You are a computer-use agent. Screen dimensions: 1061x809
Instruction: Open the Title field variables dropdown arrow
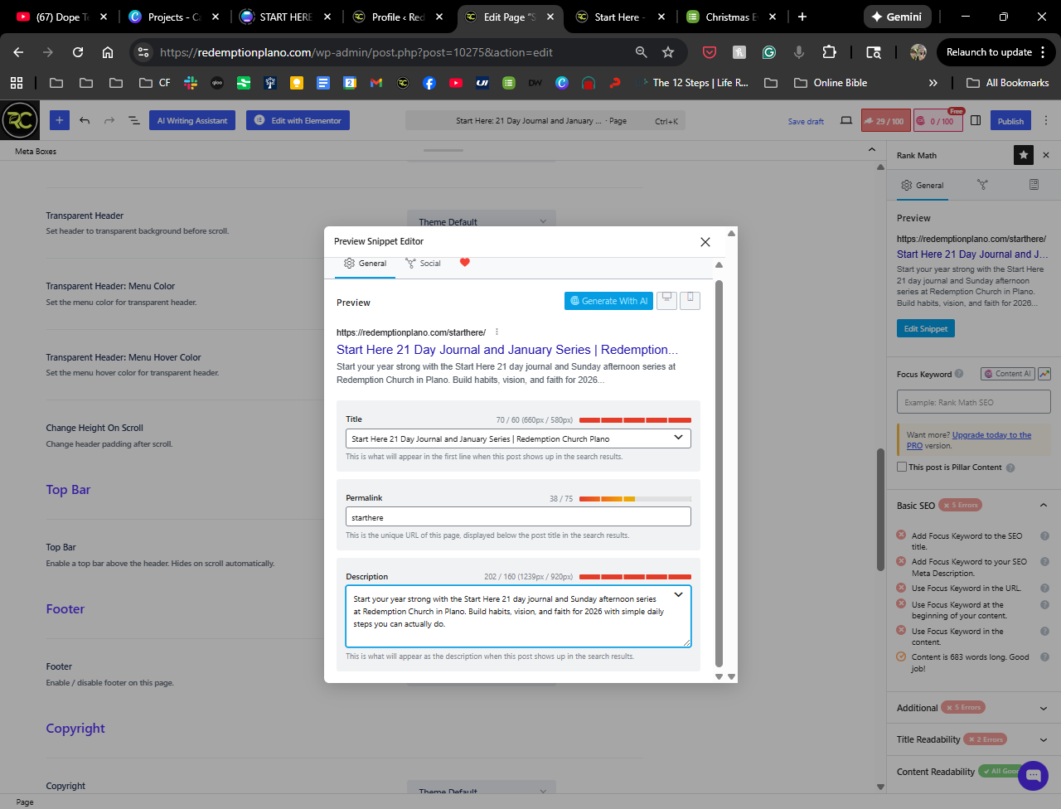click(678, 438)
